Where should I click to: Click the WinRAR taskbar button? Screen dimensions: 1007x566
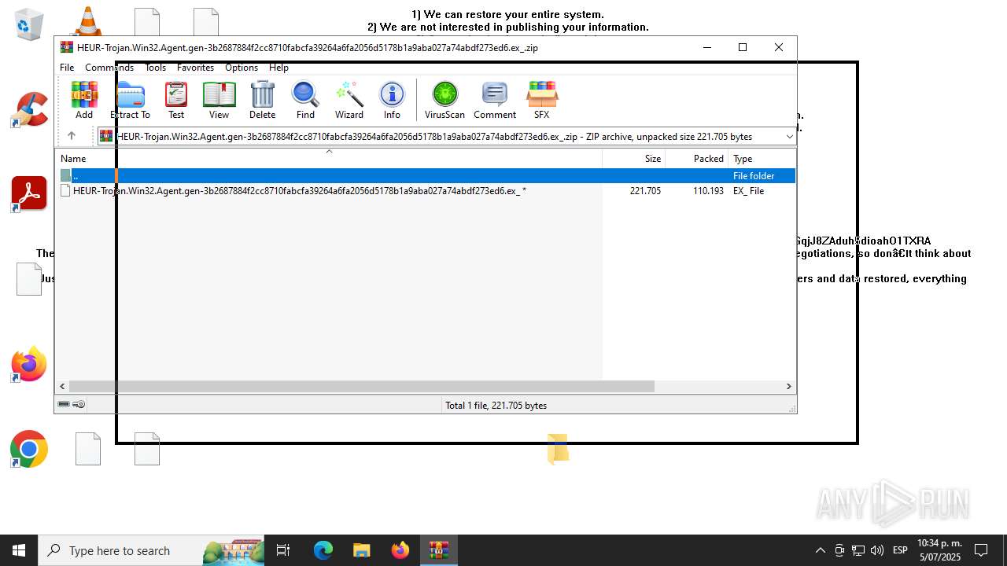[438, 550]
